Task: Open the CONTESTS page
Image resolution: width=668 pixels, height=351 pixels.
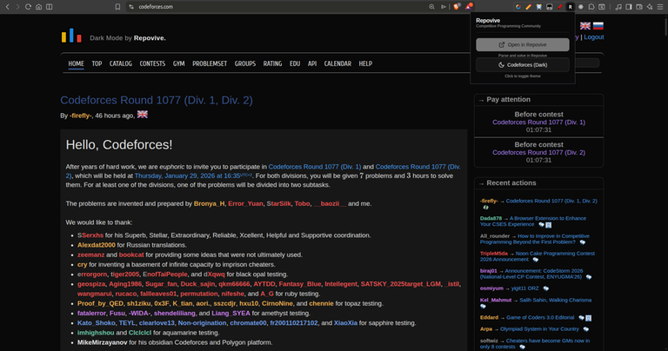Action: [x=152, y=63]
